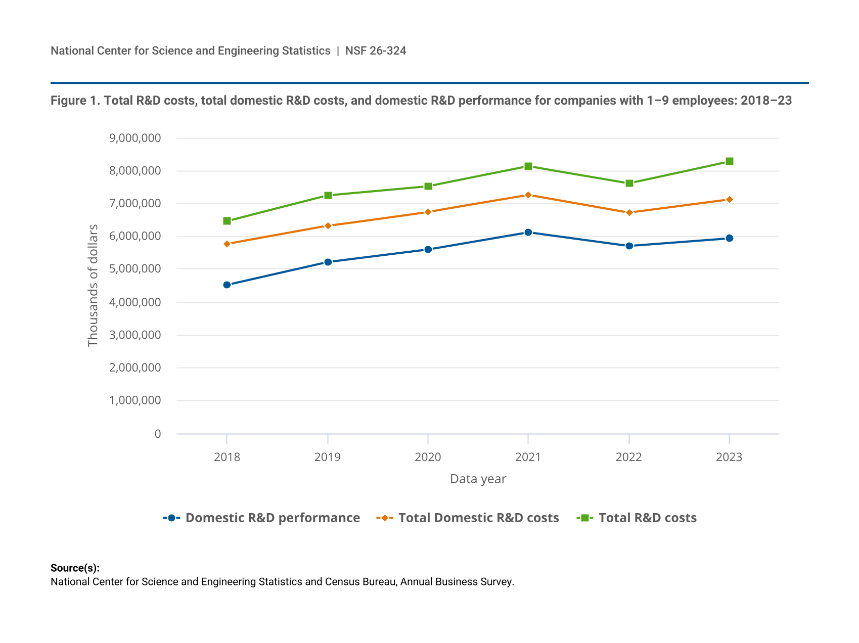
Task: Click the 0 y-axis value
Action: click(158, 434)
